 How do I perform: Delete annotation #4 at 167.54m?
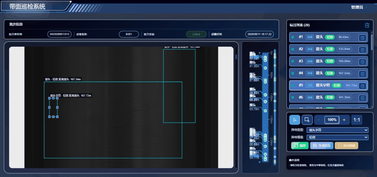(x=363, y=74)
